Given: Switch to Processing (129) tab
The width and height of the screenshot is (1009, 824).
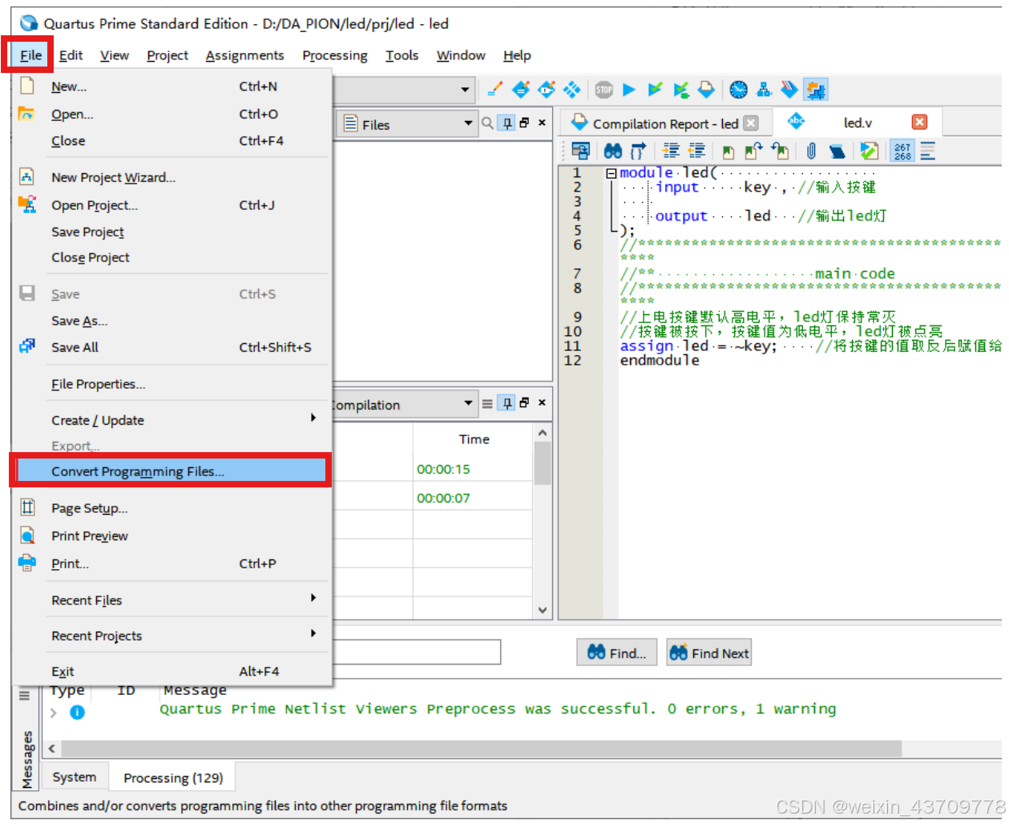Looking at the screenshot, I should 173,778.
